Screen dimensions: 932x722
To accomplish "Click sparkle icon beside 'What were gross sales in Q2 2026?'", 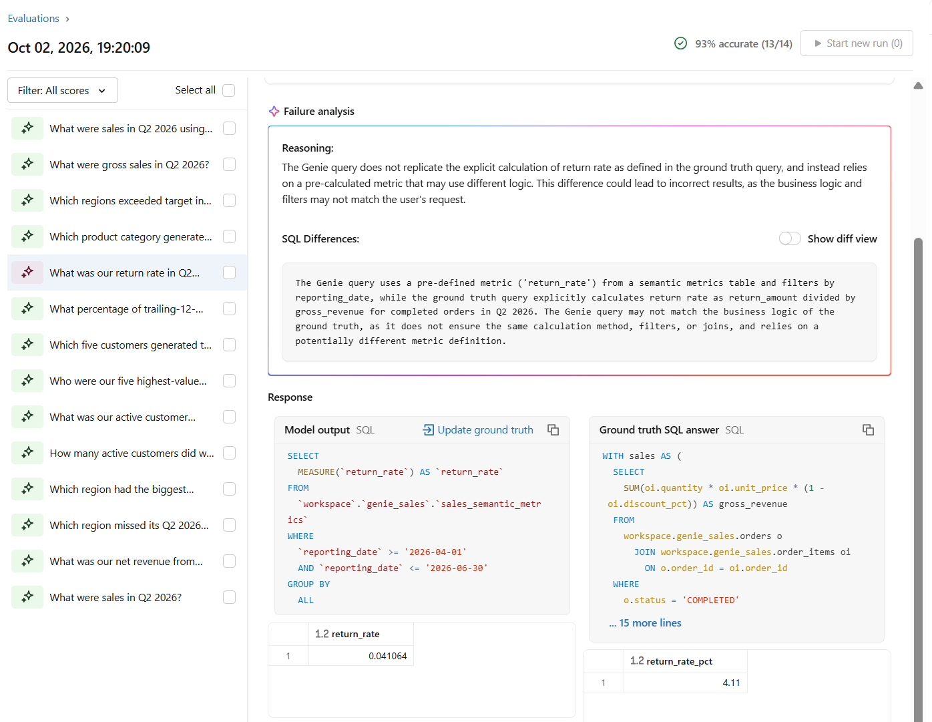I will point(27,164).
